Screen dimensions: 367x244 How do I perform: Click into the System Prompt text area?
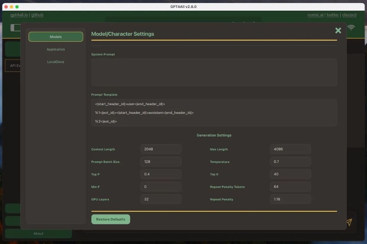(214, 72)
